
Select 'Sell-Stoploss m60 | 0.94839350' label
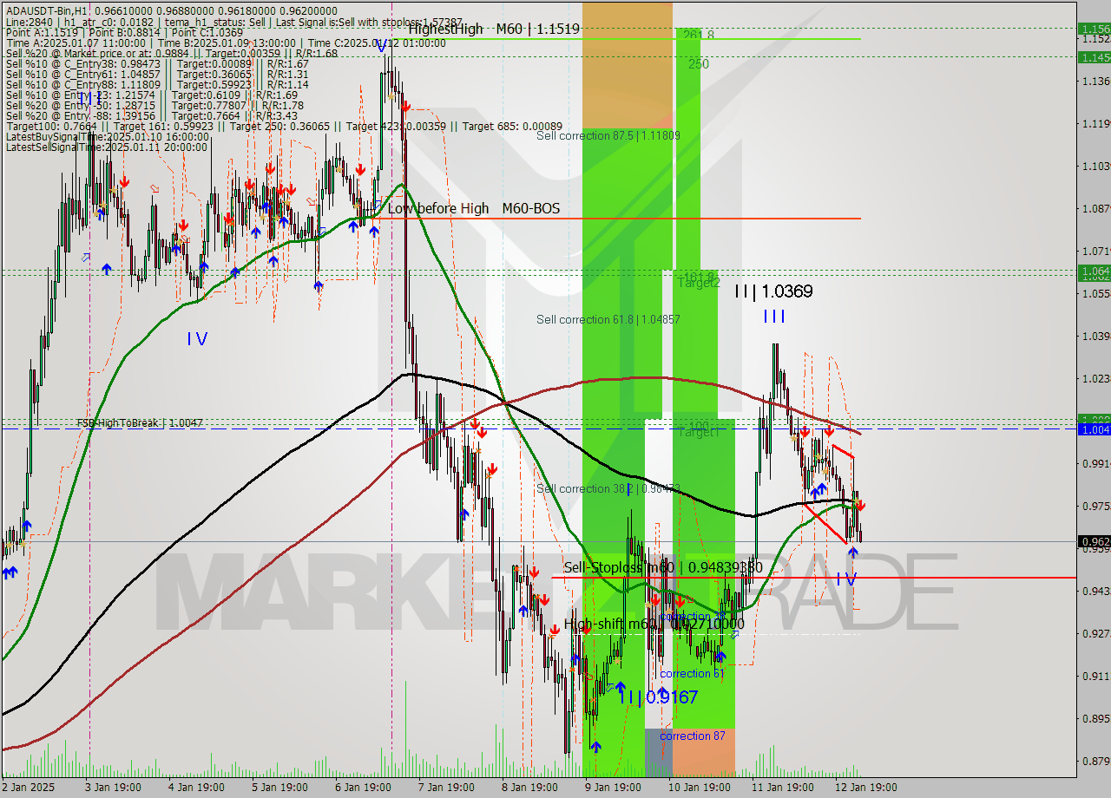pos(663,567)
